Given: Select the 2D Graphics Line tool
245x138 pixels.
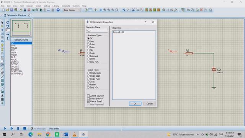Looking at the screenshot, I should click(x=2, y=77).
